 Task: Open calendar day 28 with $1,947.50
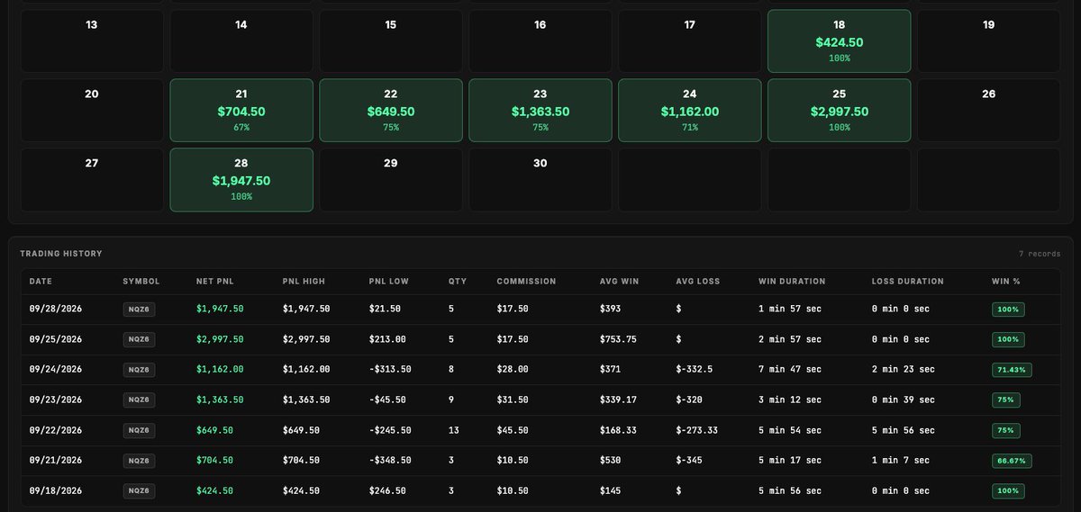click(x=241, y=180)
